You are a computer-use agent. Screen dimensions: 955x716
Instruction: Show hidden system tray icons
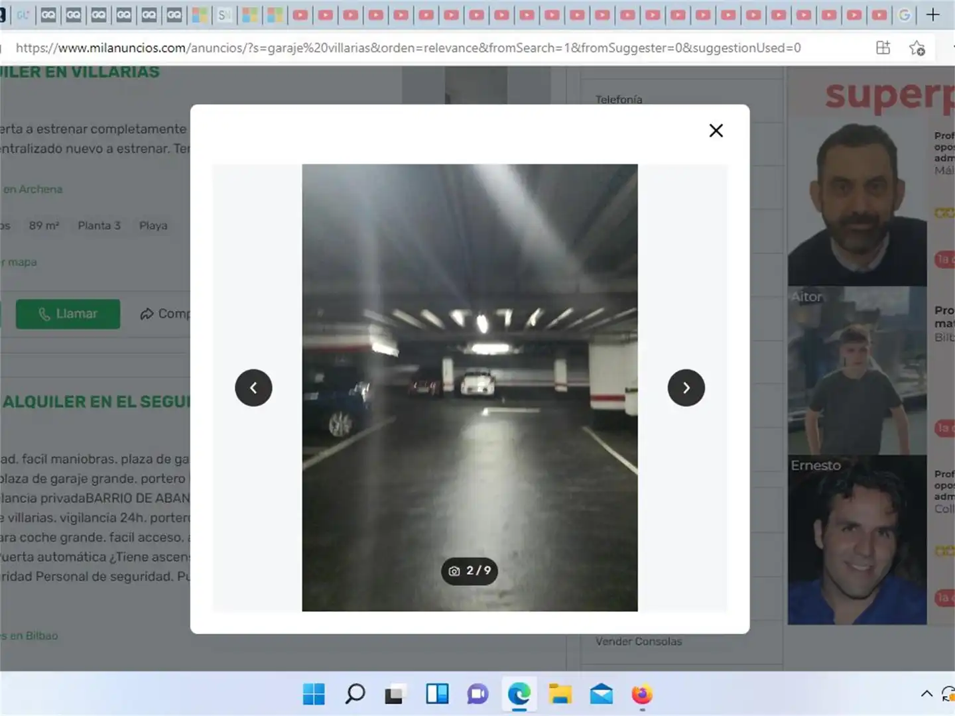point(926,694)
